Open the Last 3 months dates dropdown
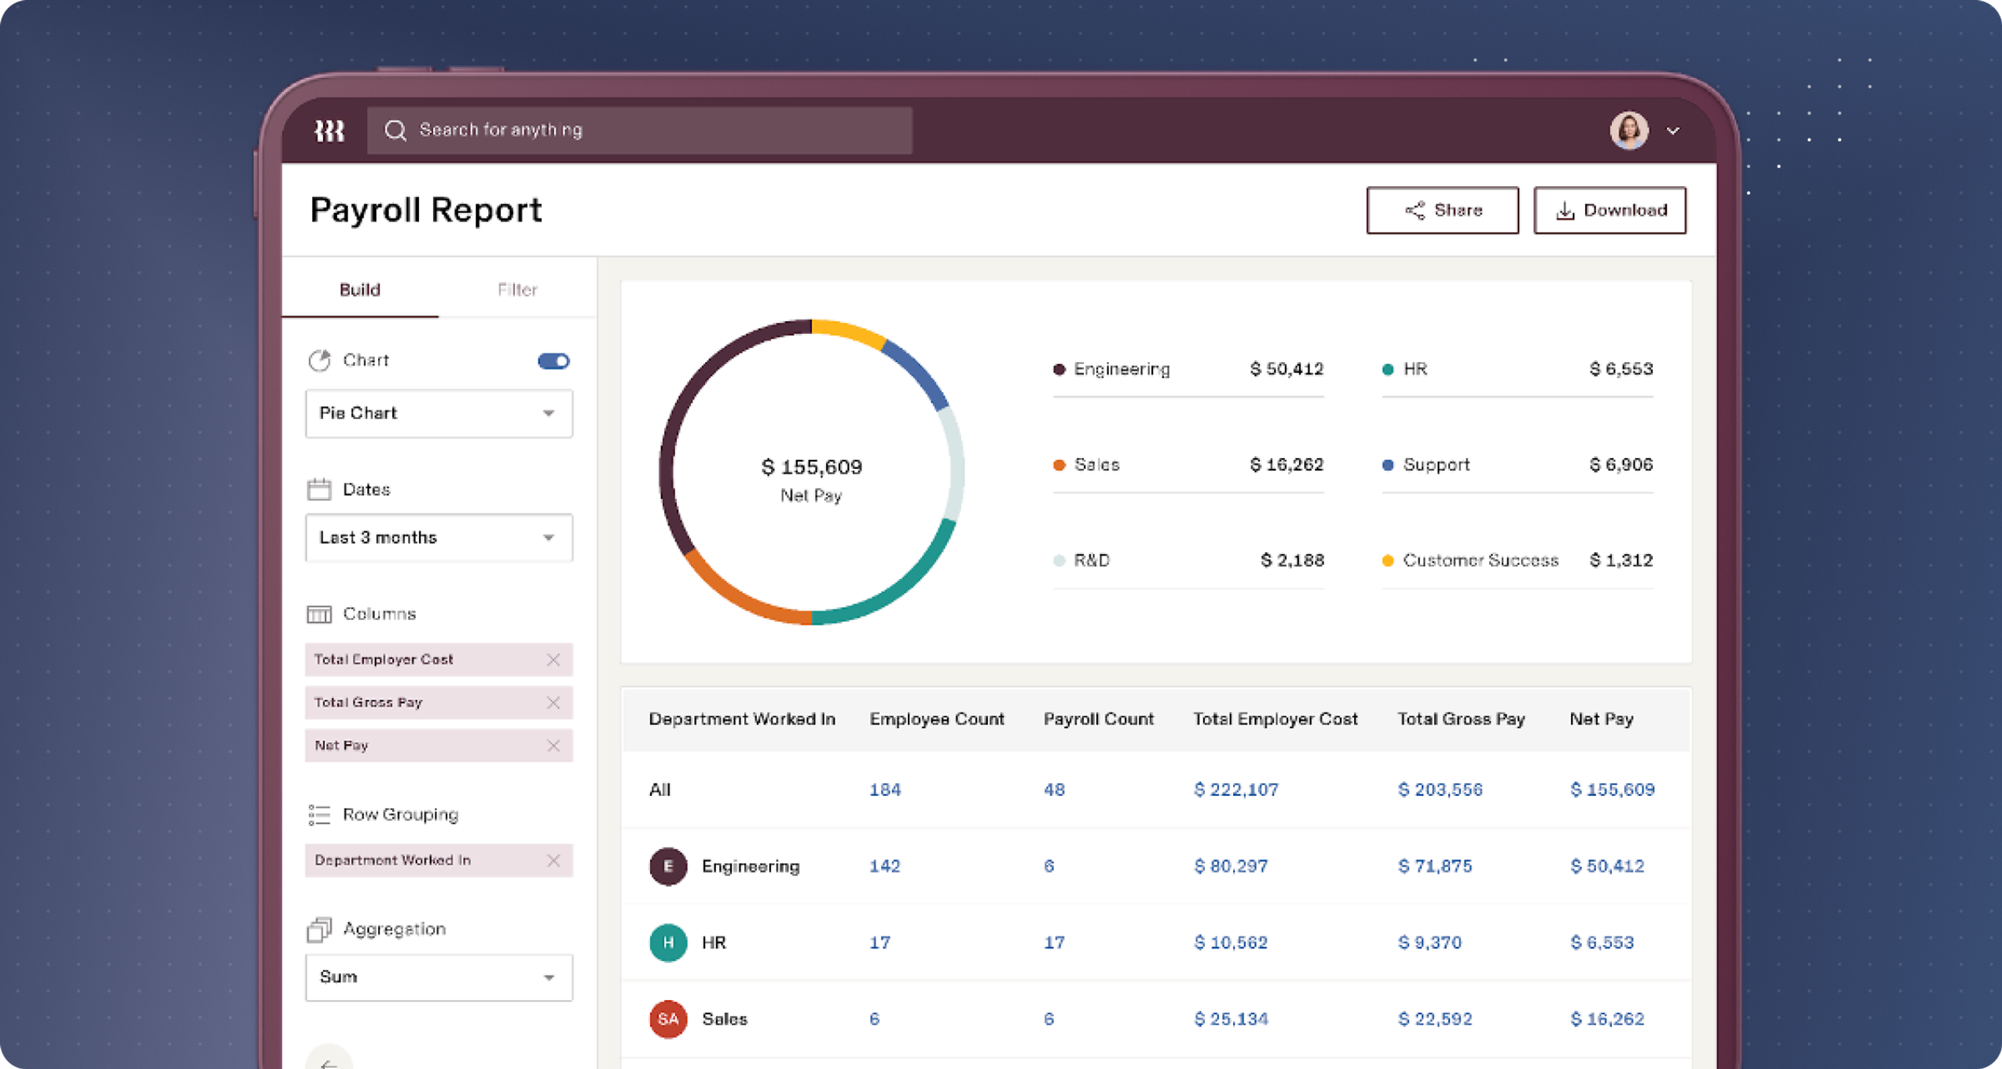 [x=439, y=537]
